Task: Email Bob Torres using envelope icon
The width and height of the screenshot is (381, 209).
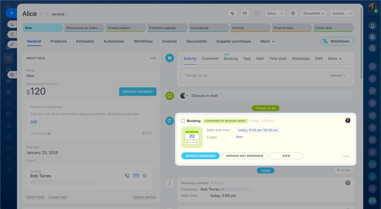Action: point(136,176)
